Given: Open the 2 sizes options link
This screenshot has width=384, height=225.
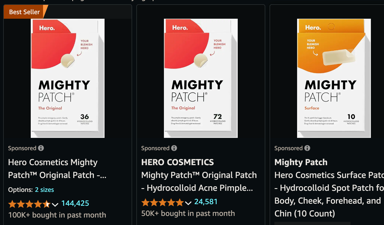Looking at the screenshot, I should click(x=44, y=190).
